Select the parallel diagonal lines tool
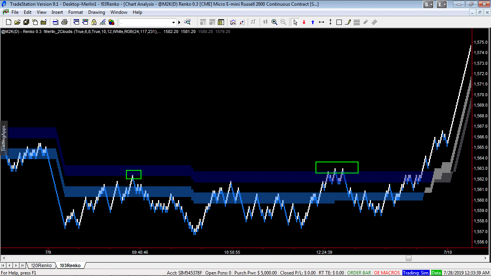The height and width of the screenshot is (276, 491). [374, 22]
